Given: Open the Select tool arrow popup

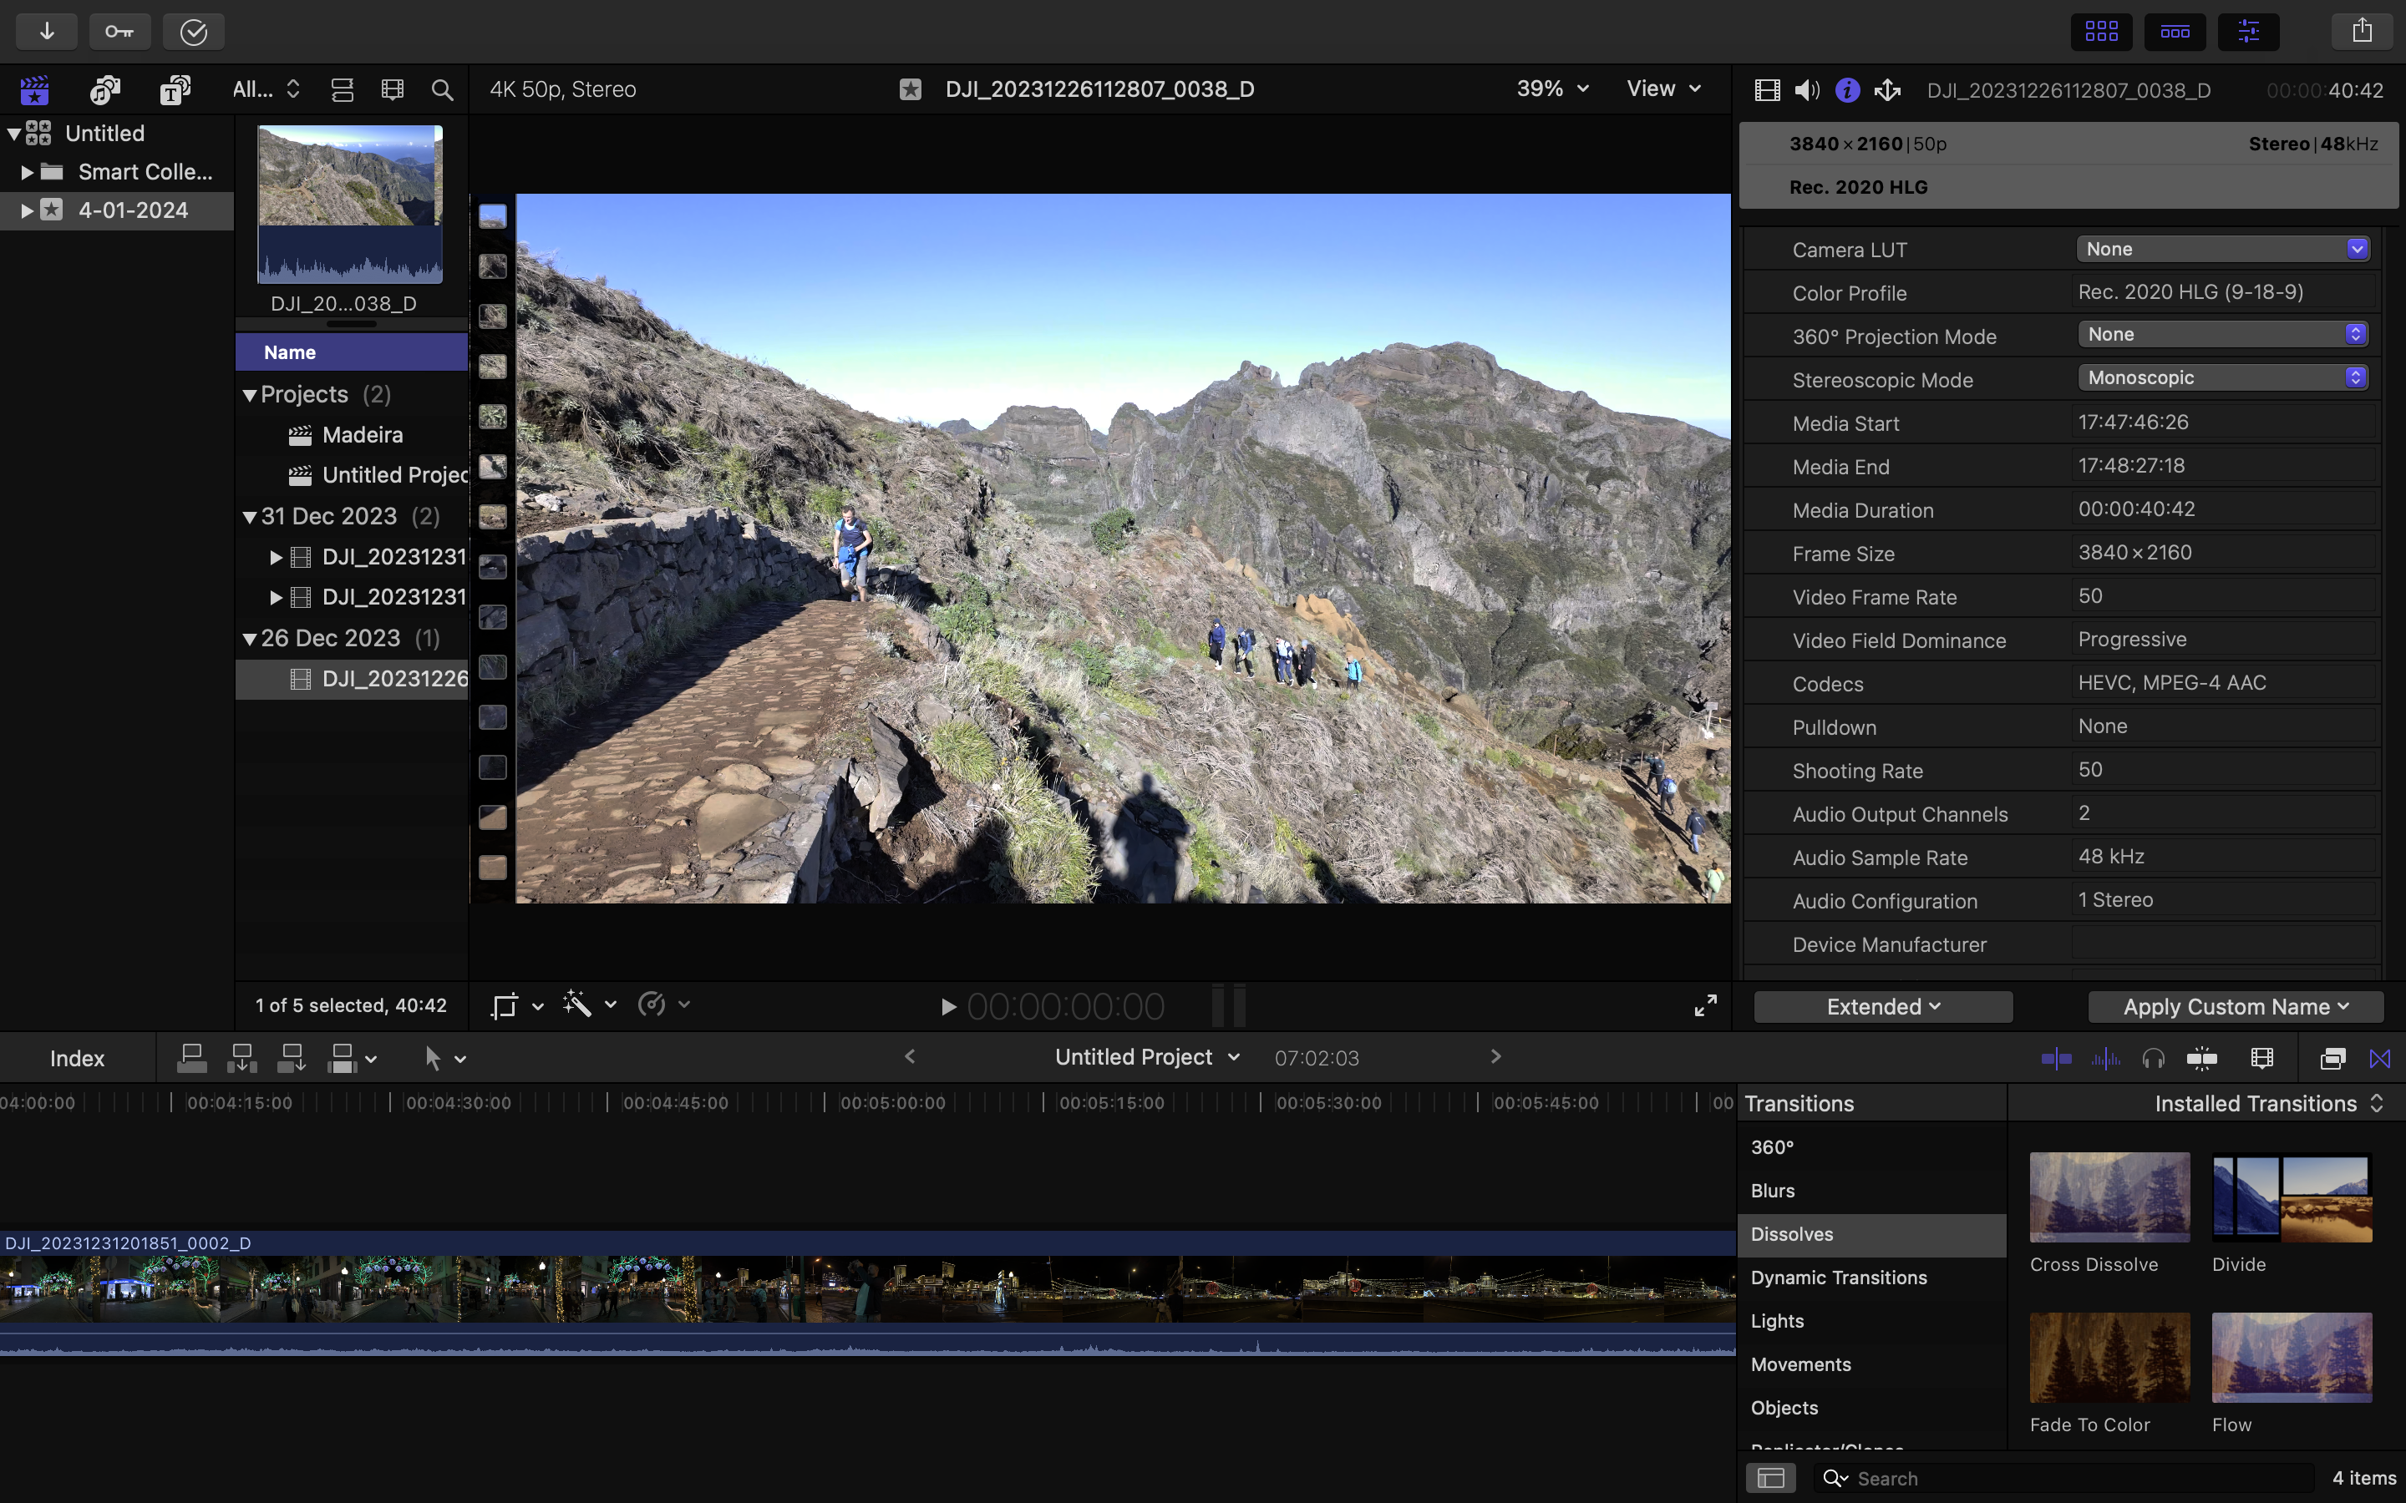Looking at the screenshot, I should (x=444, y=1059).
